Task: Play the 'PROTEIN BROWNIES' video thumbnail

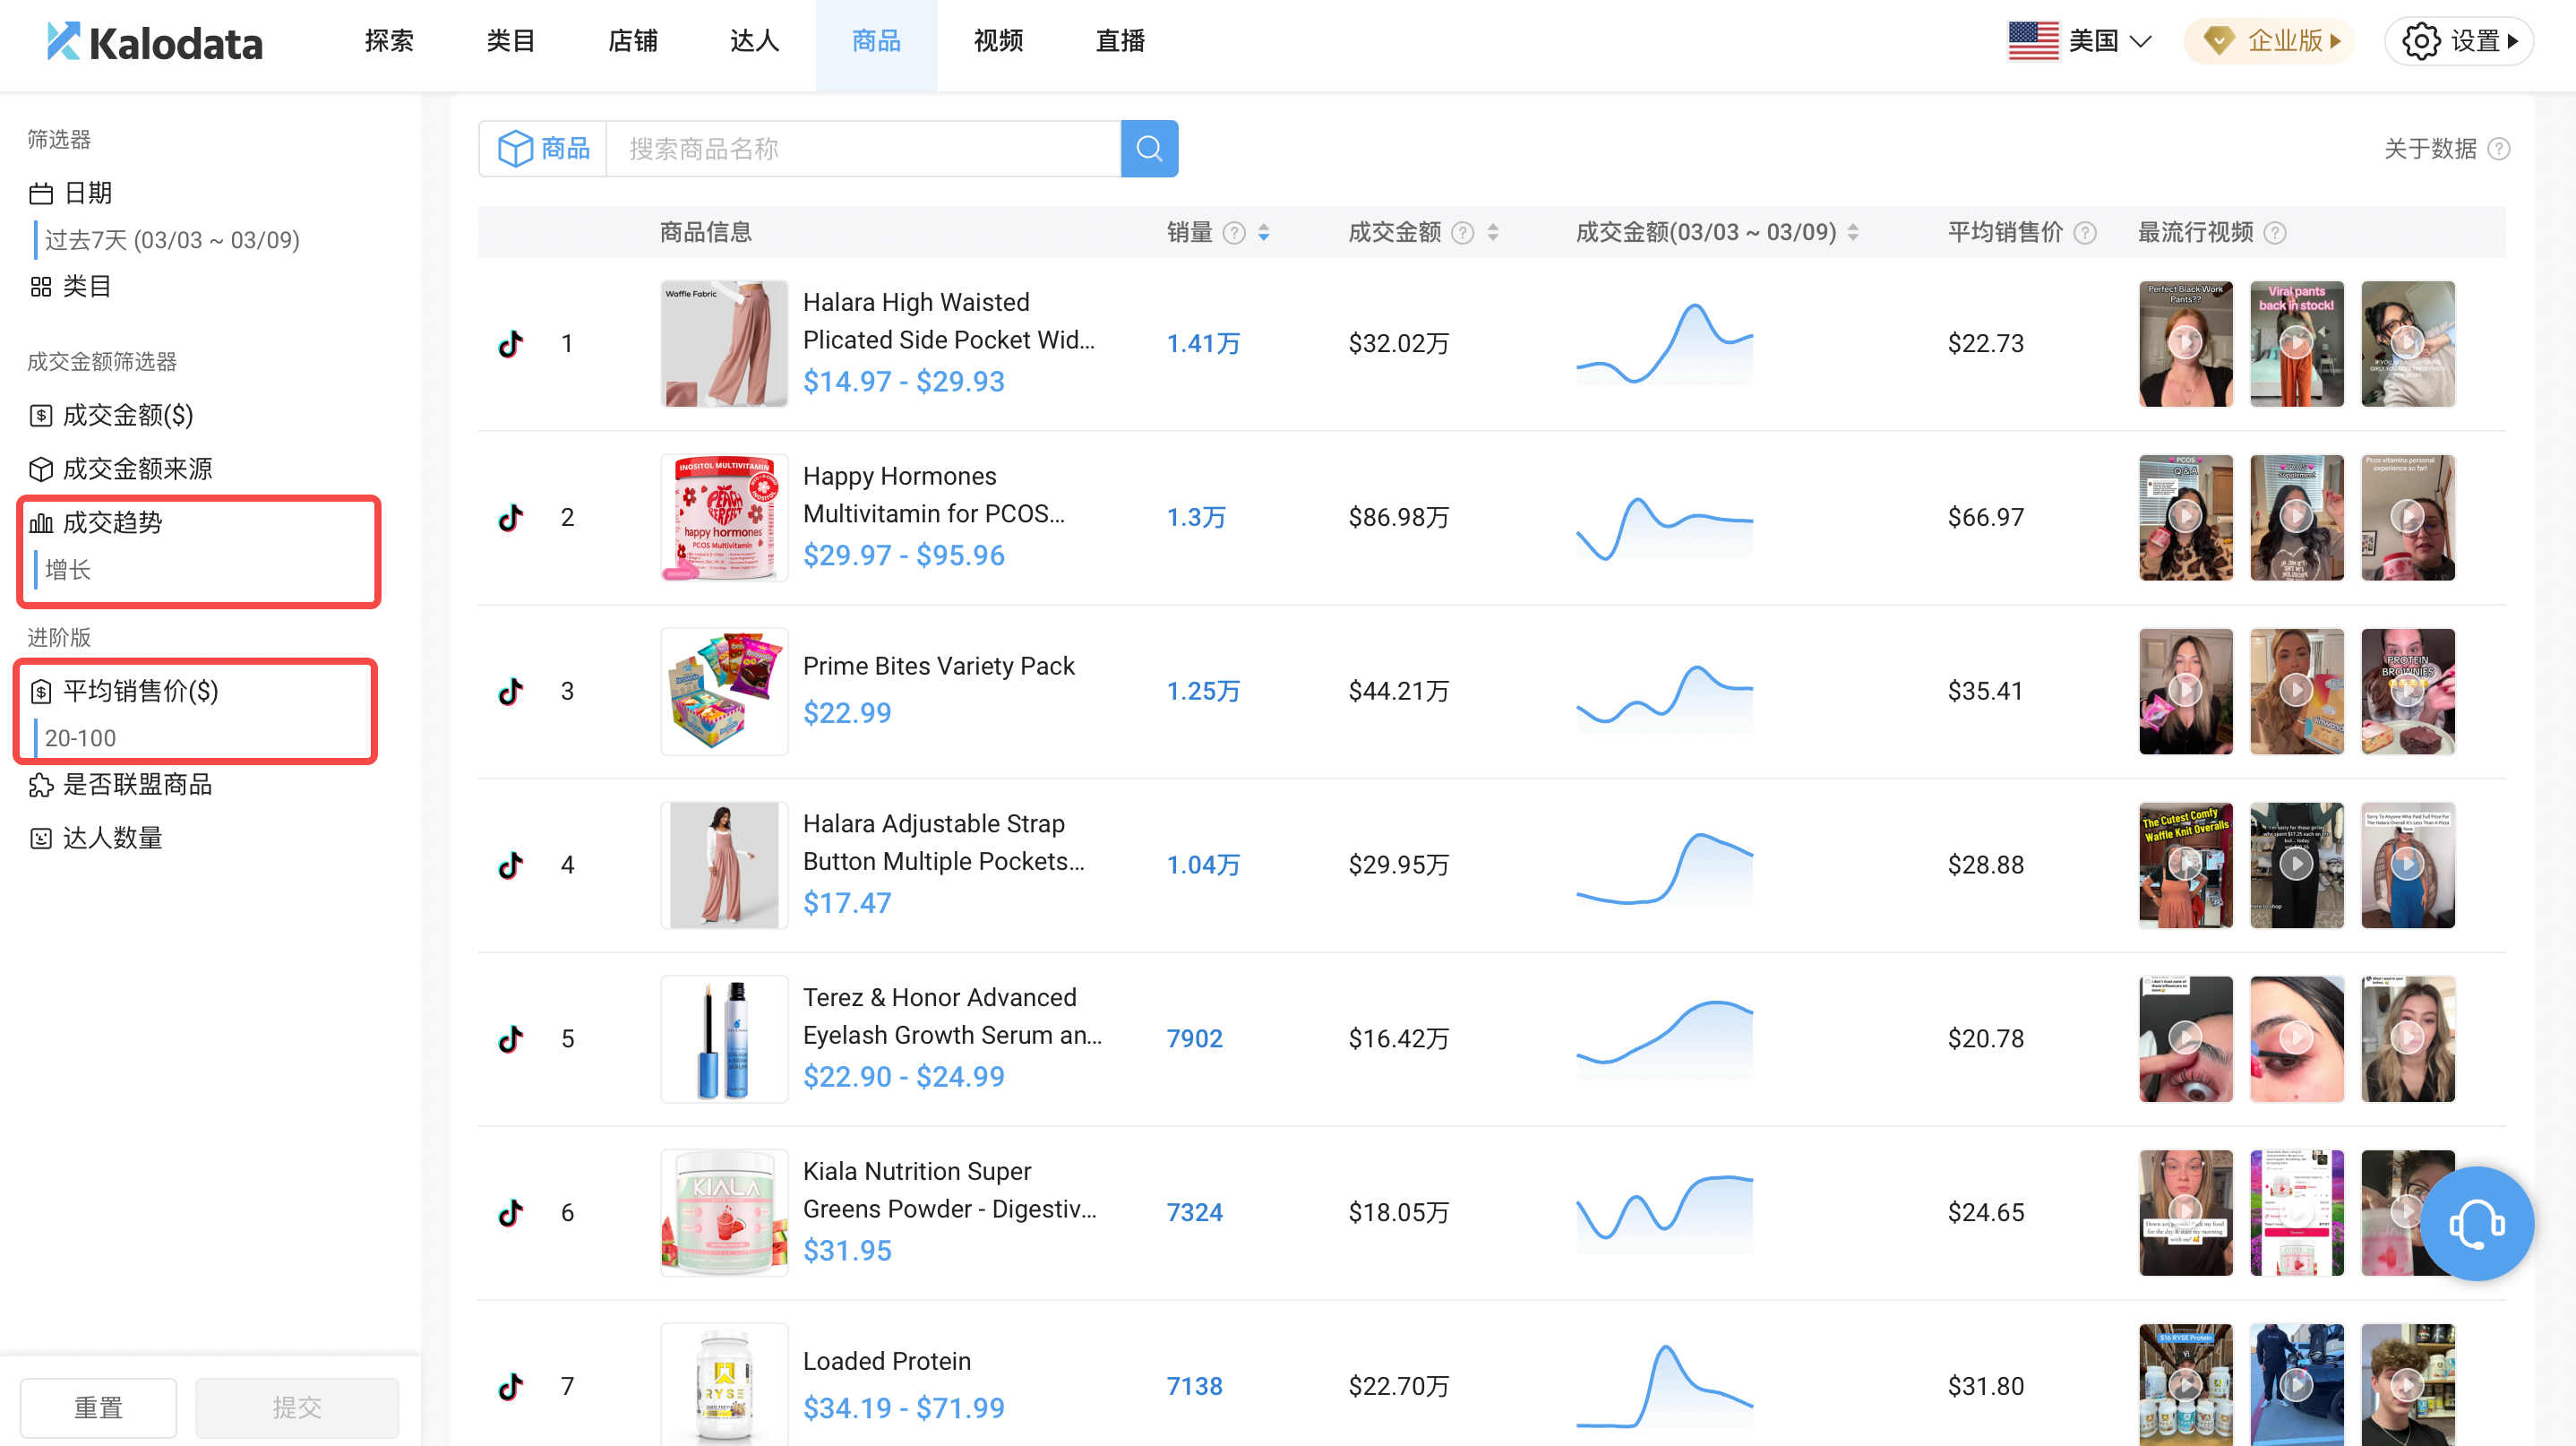Action: coord(2407,691)
